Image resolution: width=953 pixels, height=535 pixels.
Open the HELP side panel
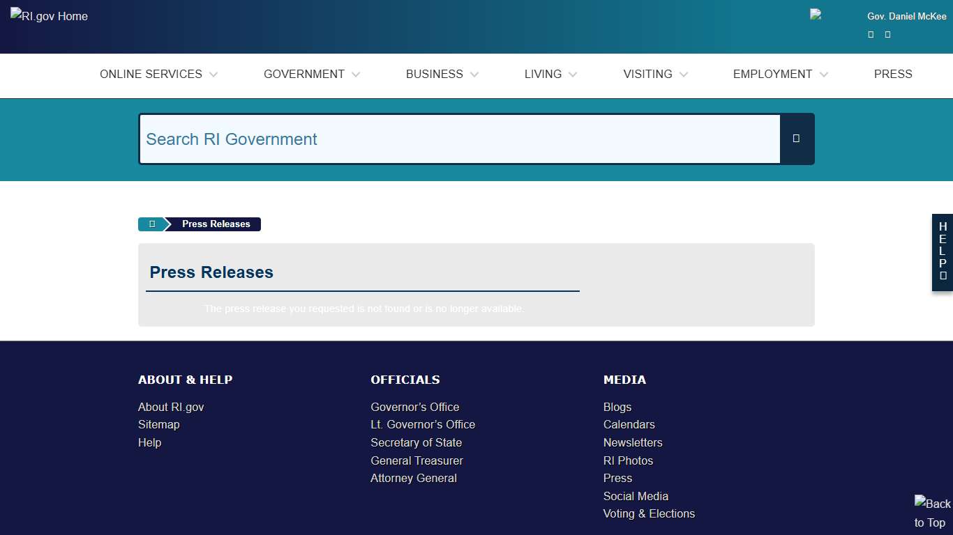[943, 252]
